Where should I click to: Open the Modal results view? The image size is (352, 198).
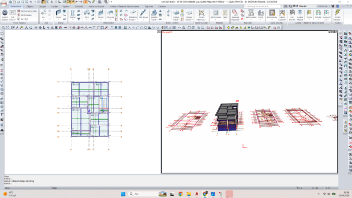pyautogui.click(x=318, y=15)
